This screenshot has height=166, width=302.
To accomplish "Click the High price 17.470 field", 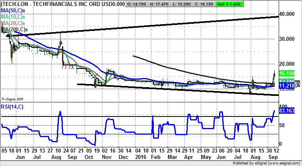I will coord(162,4).
